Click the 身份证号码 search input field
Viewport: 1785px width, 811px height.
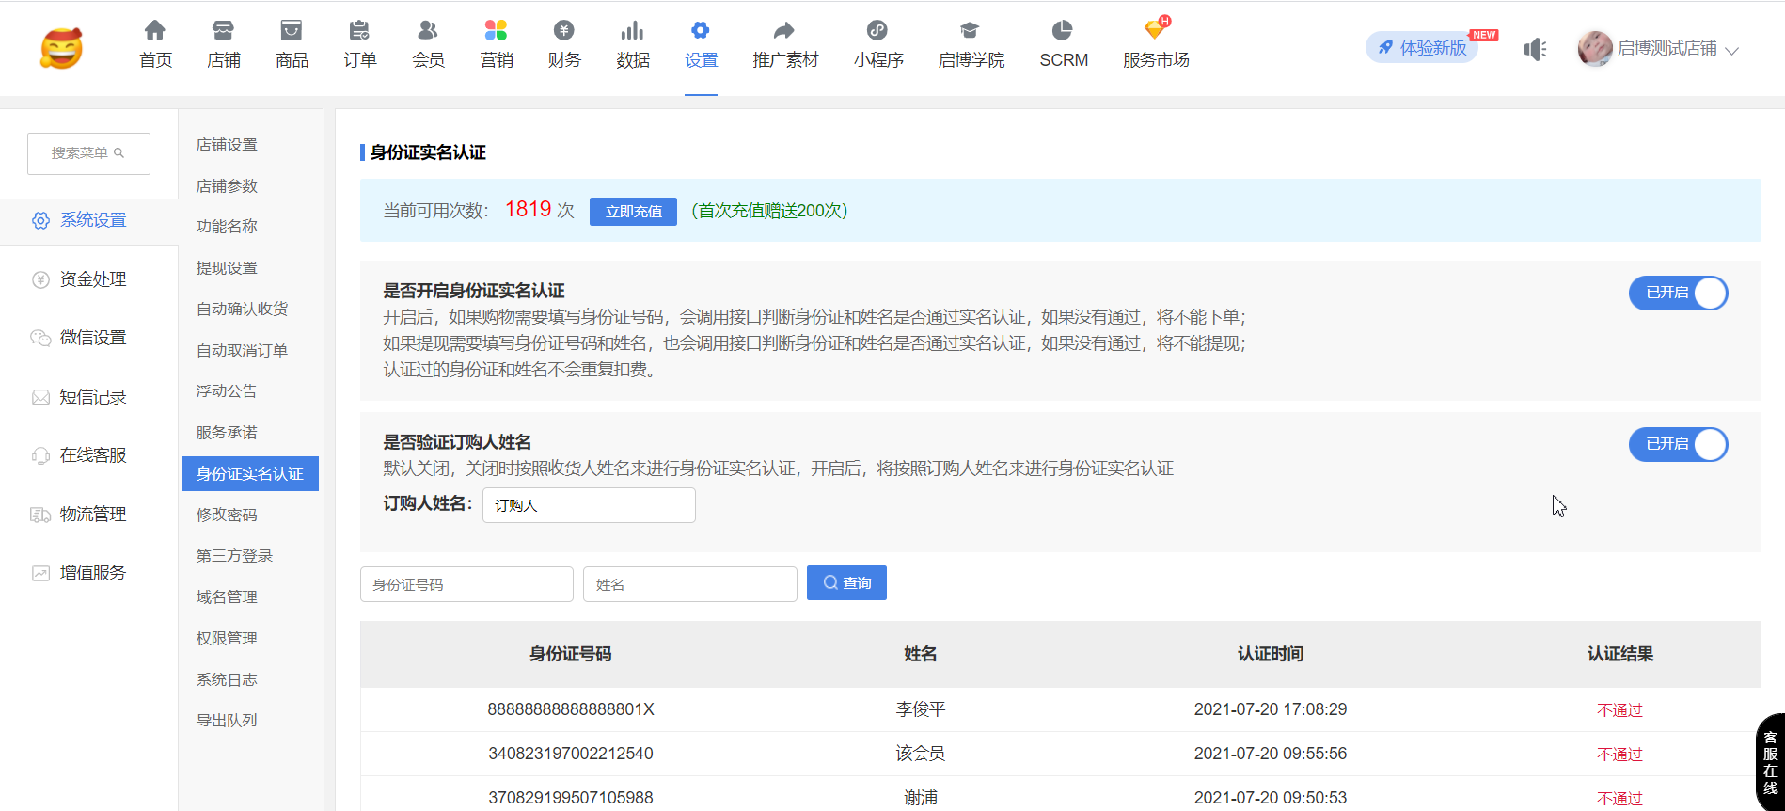pos(466,584)
